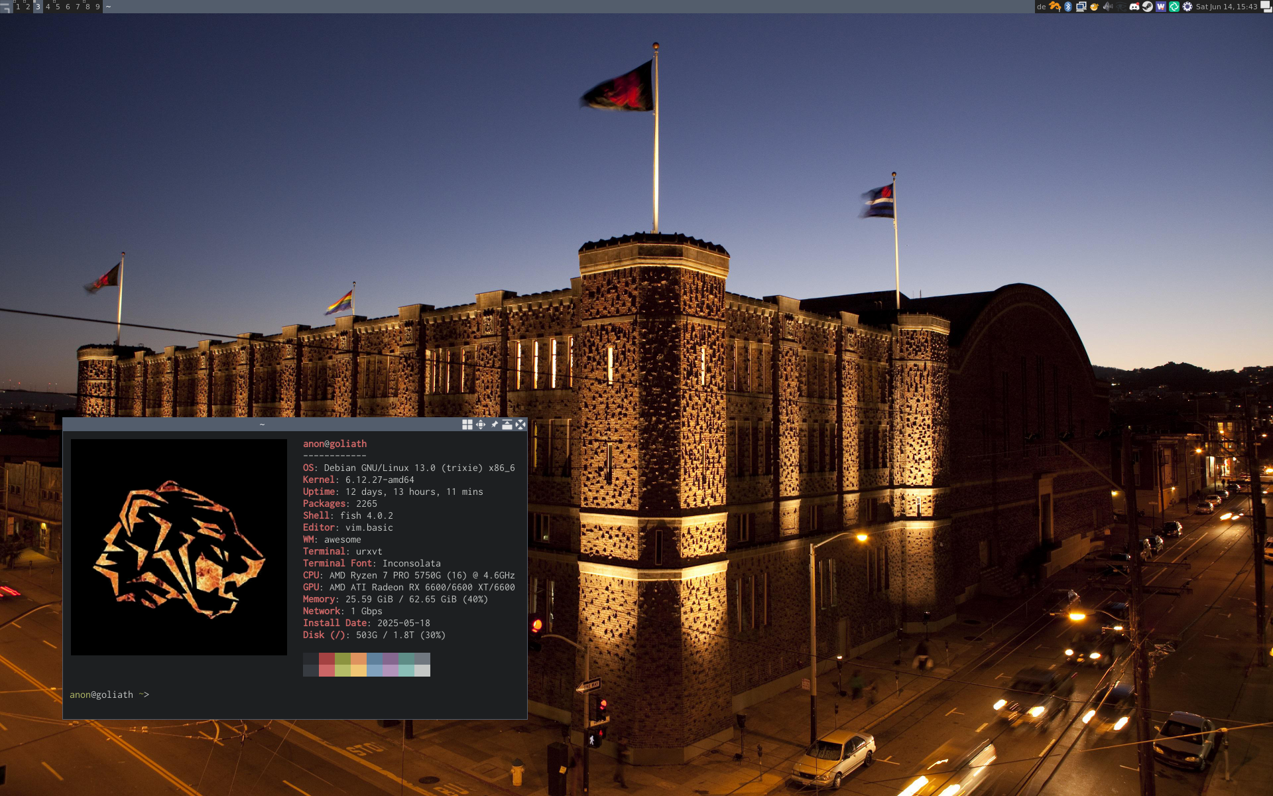Click the lion logo image in the terminal

179,547
